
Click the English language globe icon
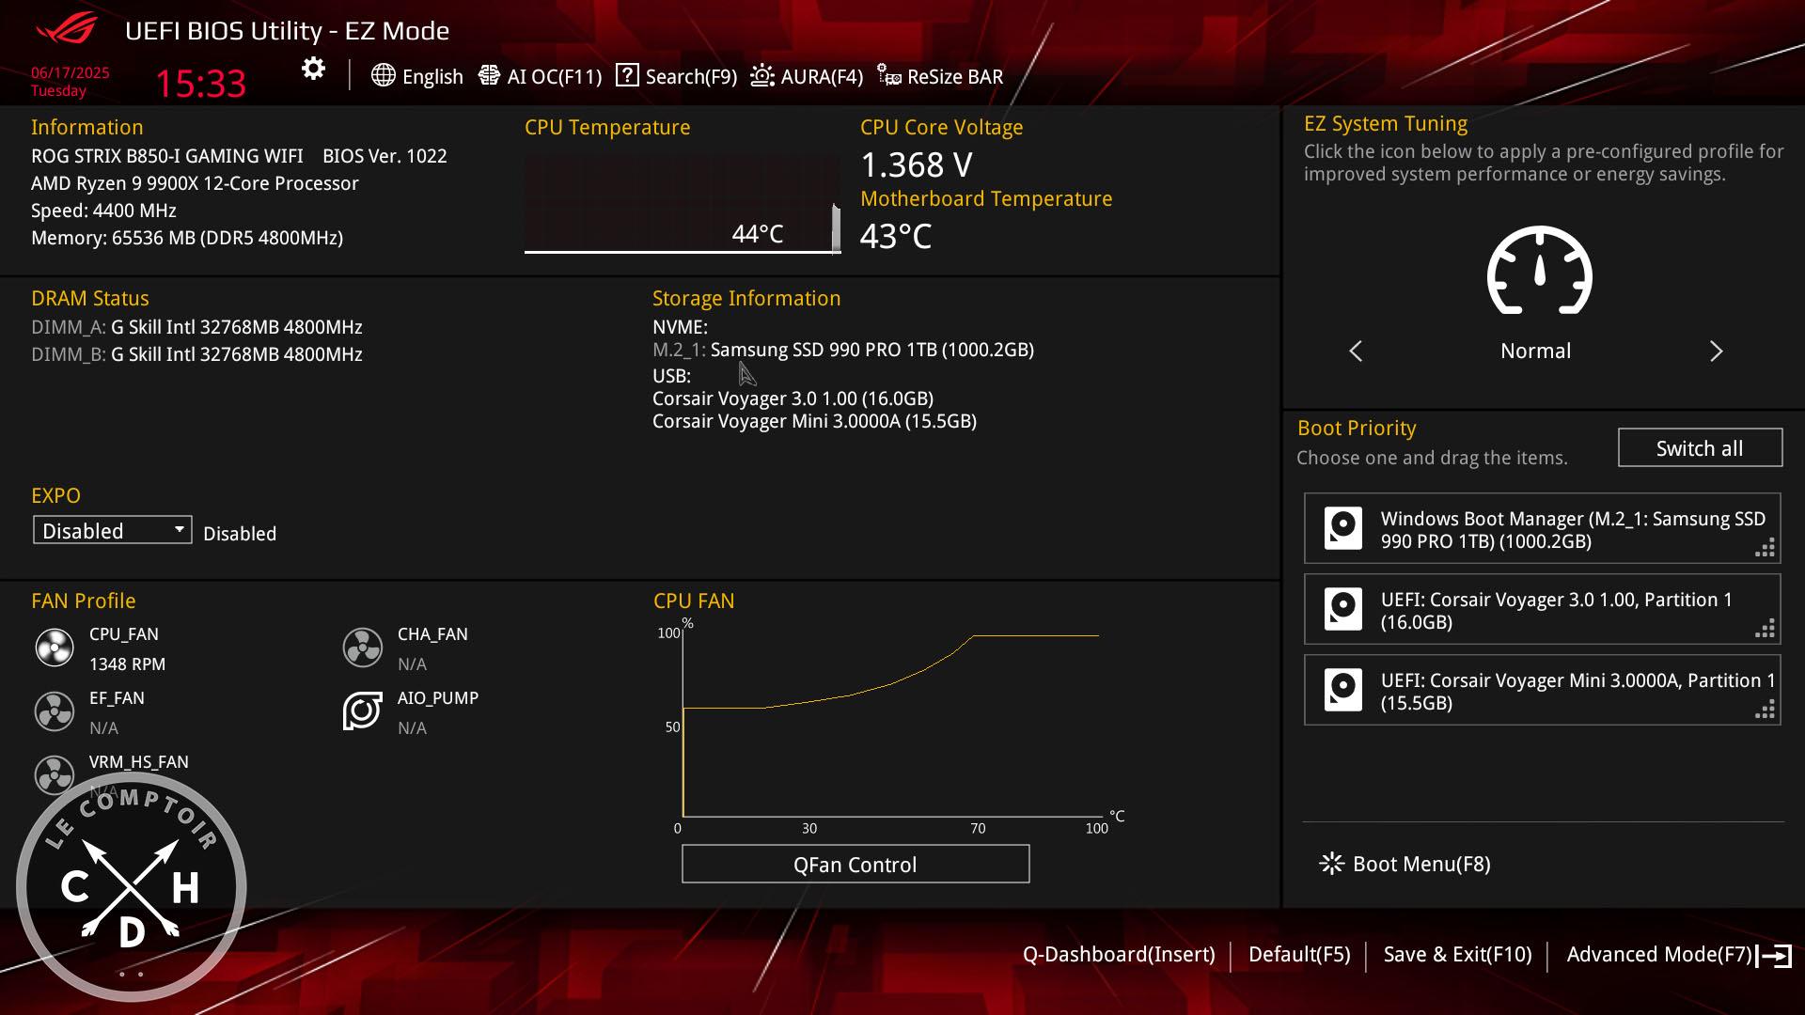(x=383, y=76)
